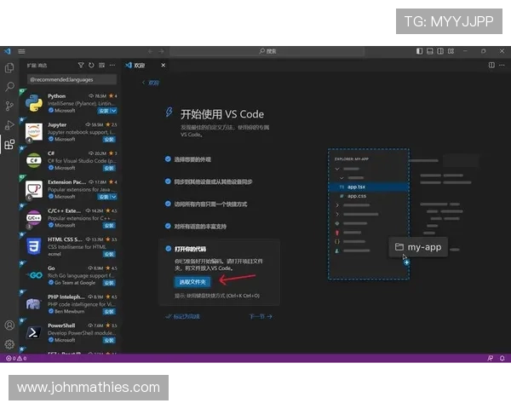The height and width of the screenshot is (409, 511).
Task: Toggle the 访问所有内容 shortcut step check
Action: [168, 204]
